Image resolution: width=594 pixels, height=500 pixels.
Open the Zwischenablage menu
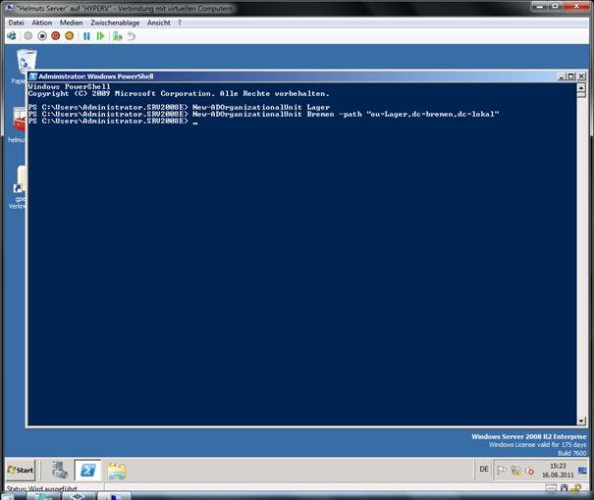click(115, 22)
